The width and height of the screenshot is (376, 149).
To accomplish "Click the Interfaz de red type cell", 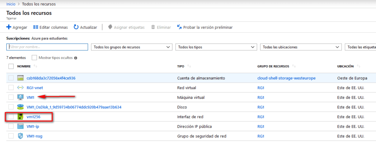I will coord(190,117).
